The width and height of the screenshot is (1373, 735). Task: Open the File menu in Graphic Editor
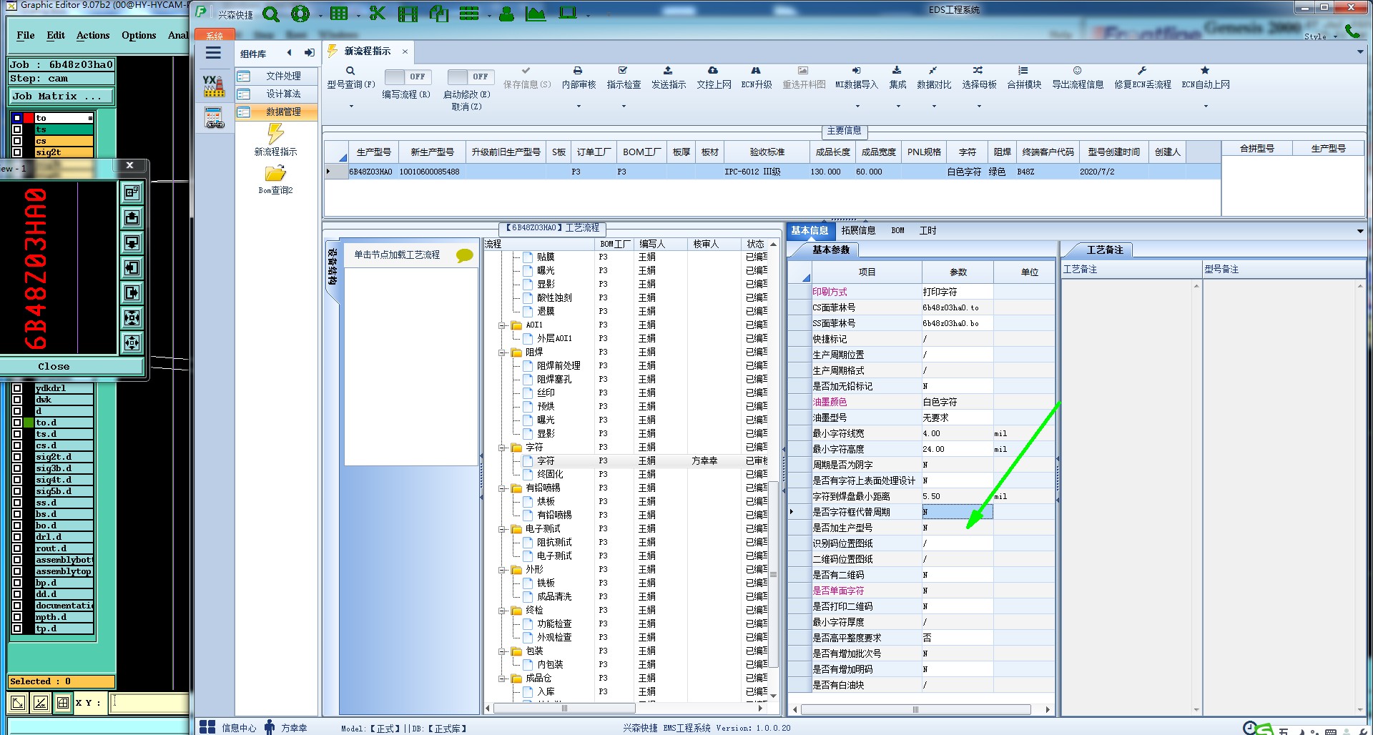(26, 35)
